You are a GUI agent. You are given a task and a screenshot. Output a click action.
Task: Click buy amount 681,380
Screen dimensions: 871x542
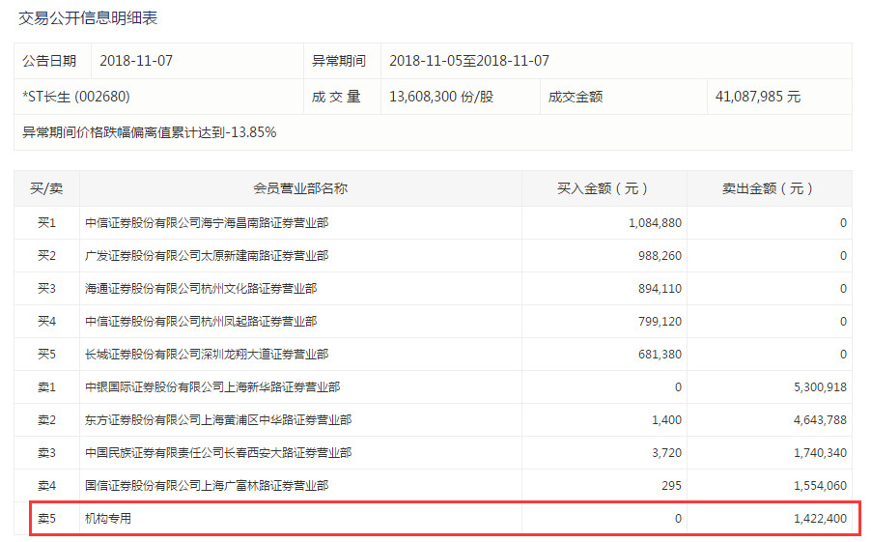tap(660, 355)
